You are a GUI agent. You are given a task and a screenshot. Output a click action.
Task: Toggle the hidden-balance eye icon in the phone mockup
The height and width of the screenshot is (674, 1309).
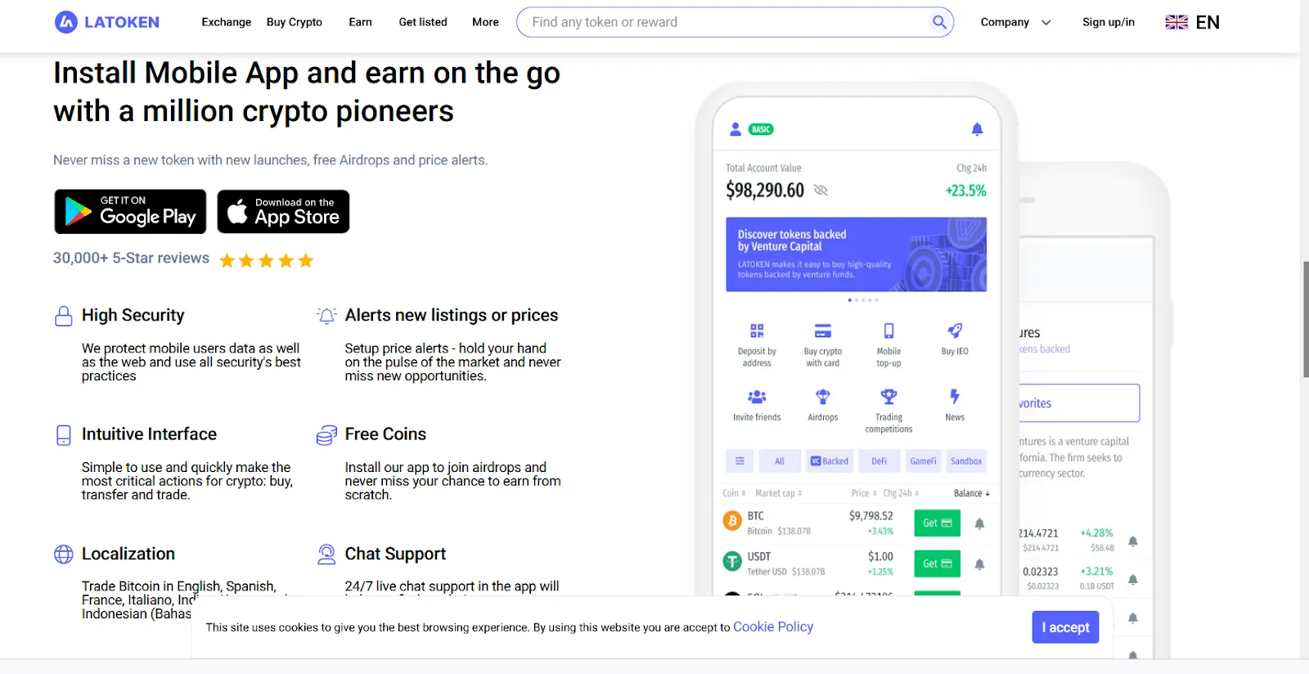click(x=821, y=190)
